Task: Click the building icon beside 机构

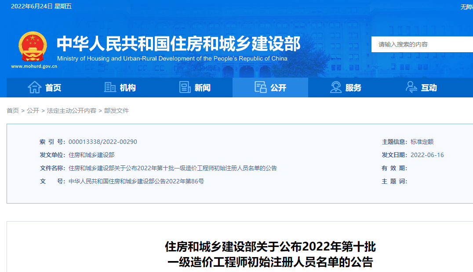Action: [x=110, y=87]
